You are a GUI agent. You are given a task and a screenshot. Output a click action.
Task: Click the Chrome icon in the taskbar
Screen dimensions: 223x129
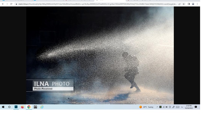(29, 107)
